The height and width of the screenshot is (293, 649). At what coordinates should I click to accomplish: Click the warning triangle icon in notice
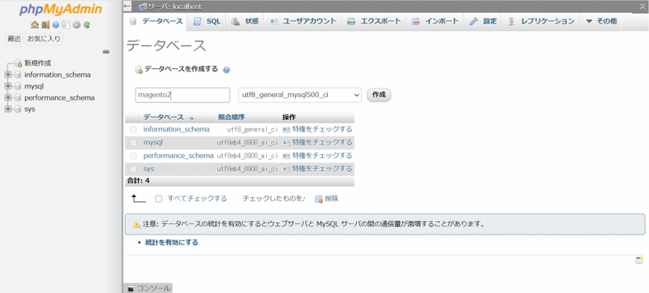(136, 225)
